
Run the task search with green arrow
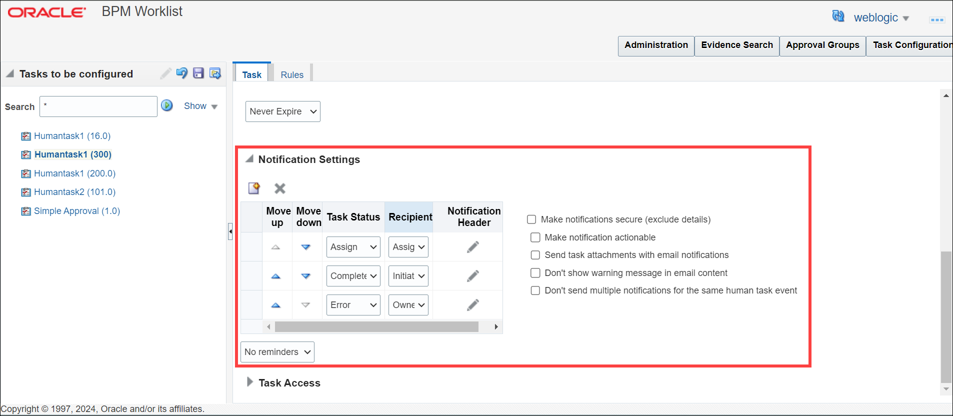pos(167,105)
